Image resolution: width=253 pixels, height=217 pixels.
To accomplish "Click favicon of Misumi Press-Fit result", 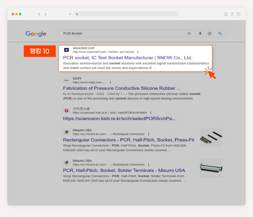I will pyautogui.click(x=66, y=132).
